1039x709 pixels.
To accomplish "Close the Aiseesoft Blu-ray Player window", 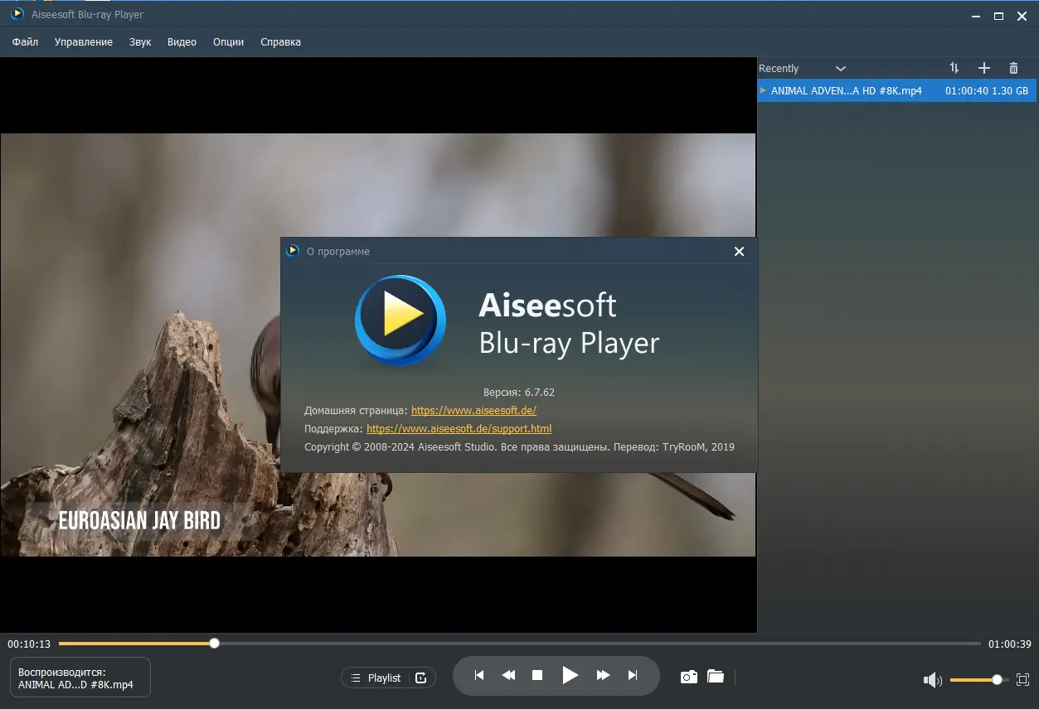I will coord(1022,16).
